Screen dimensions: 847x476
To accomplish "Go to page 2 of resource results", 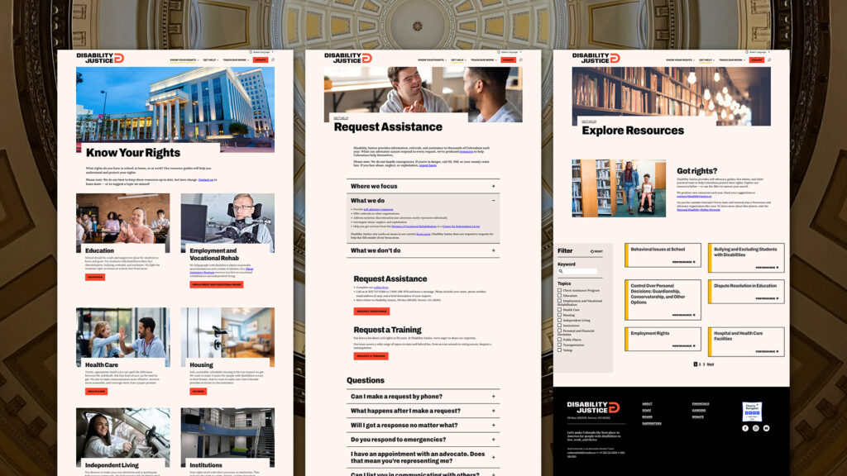I will (x=700, y=364).
